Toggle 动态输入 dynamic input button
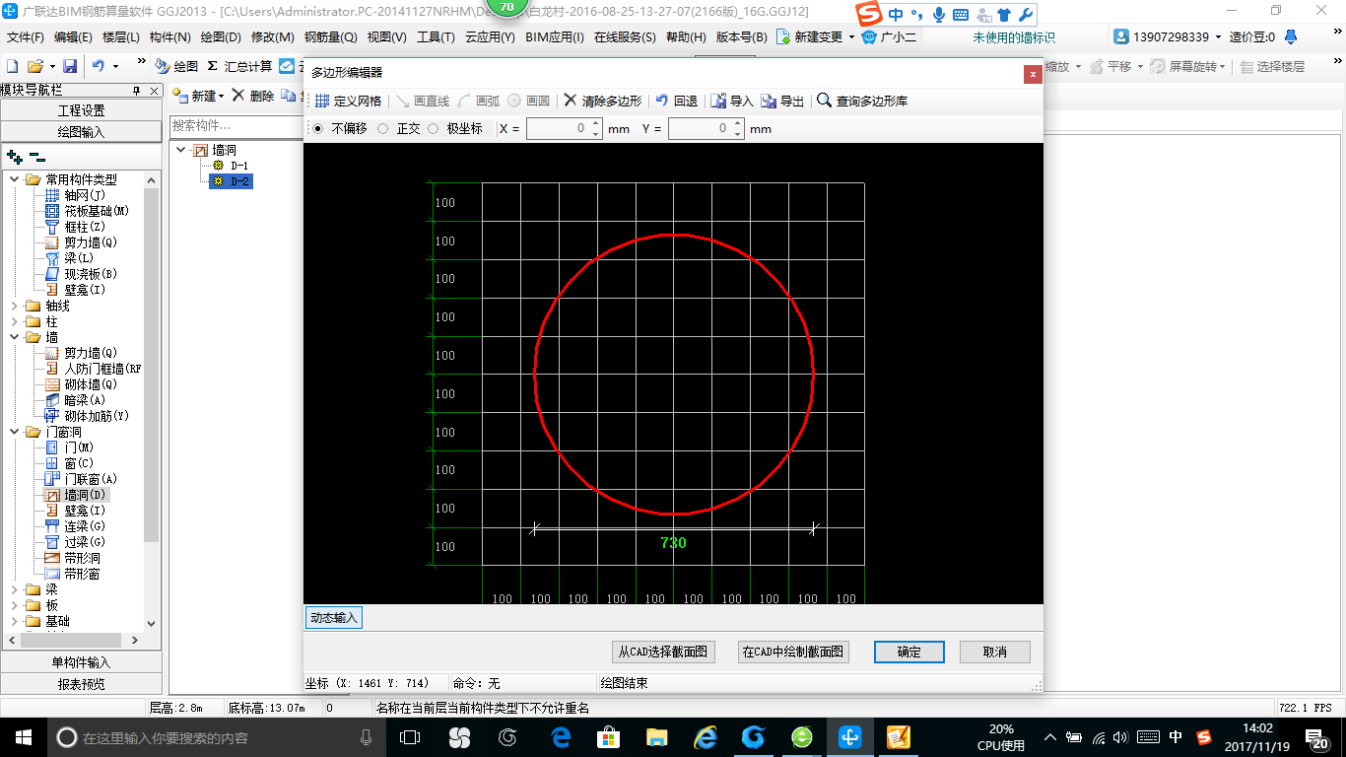 (x=334, y=618)
